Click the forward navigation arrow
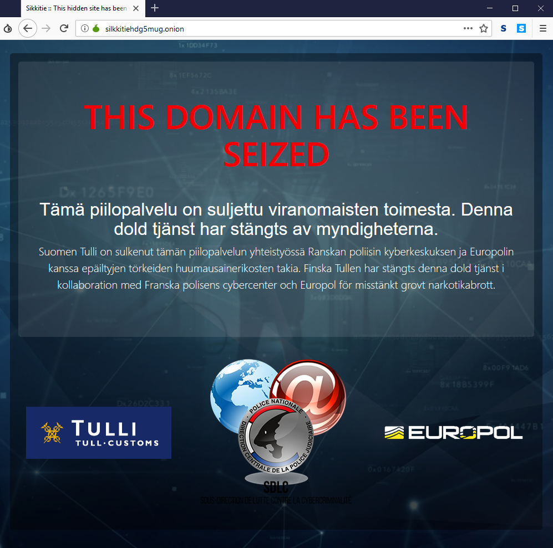Image resolution: width=553 pixels, height=548 pixels. click(46, 29)
